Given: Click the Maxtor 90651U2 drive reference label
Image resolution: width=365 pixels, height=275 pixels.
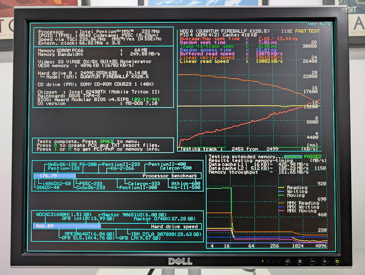Looking at the screenshot, I should (x=135, y=215).
